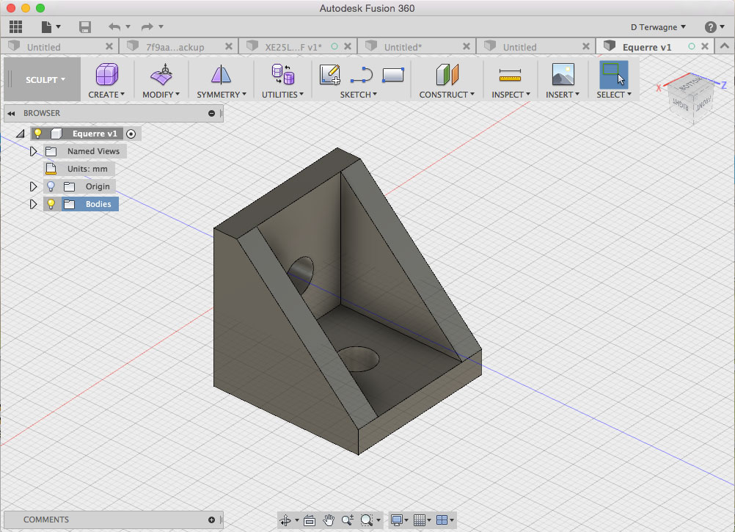Collapse the Browser panel with arrows
735x532 pixels.
point(11,114)
